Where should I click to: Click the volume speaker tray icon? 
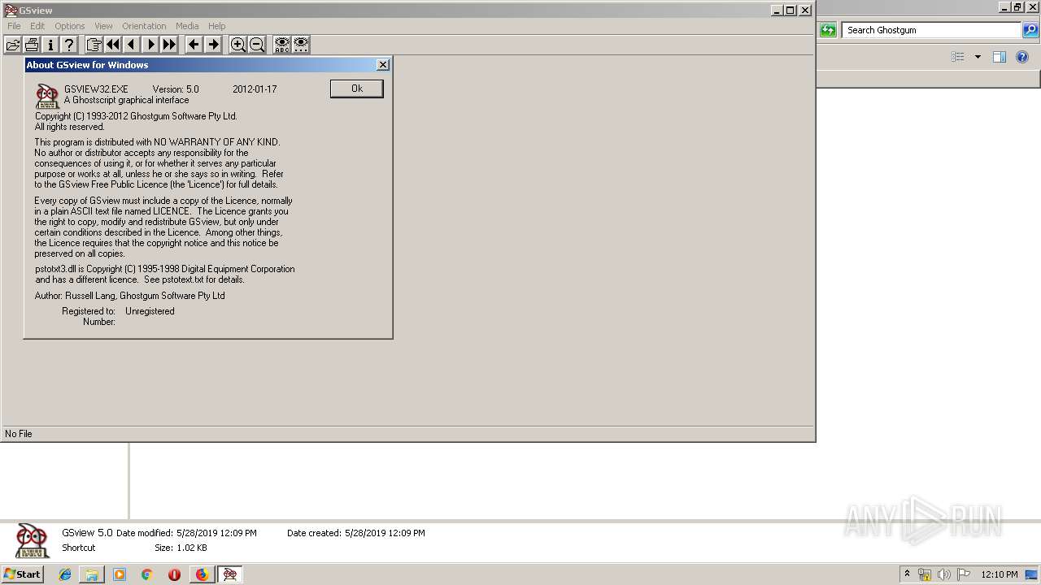(x=943, y=574)
